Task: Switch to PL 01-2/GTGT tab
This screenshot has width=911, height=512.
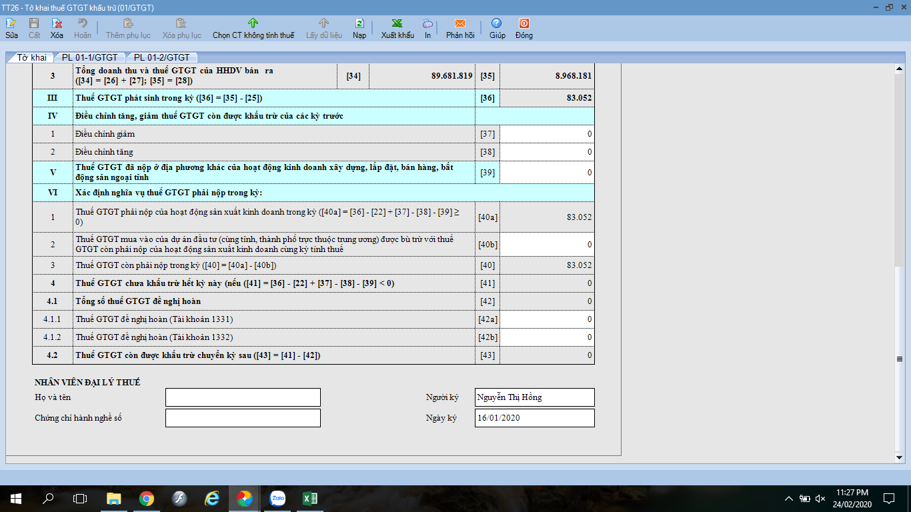Action: coord(162,58)
